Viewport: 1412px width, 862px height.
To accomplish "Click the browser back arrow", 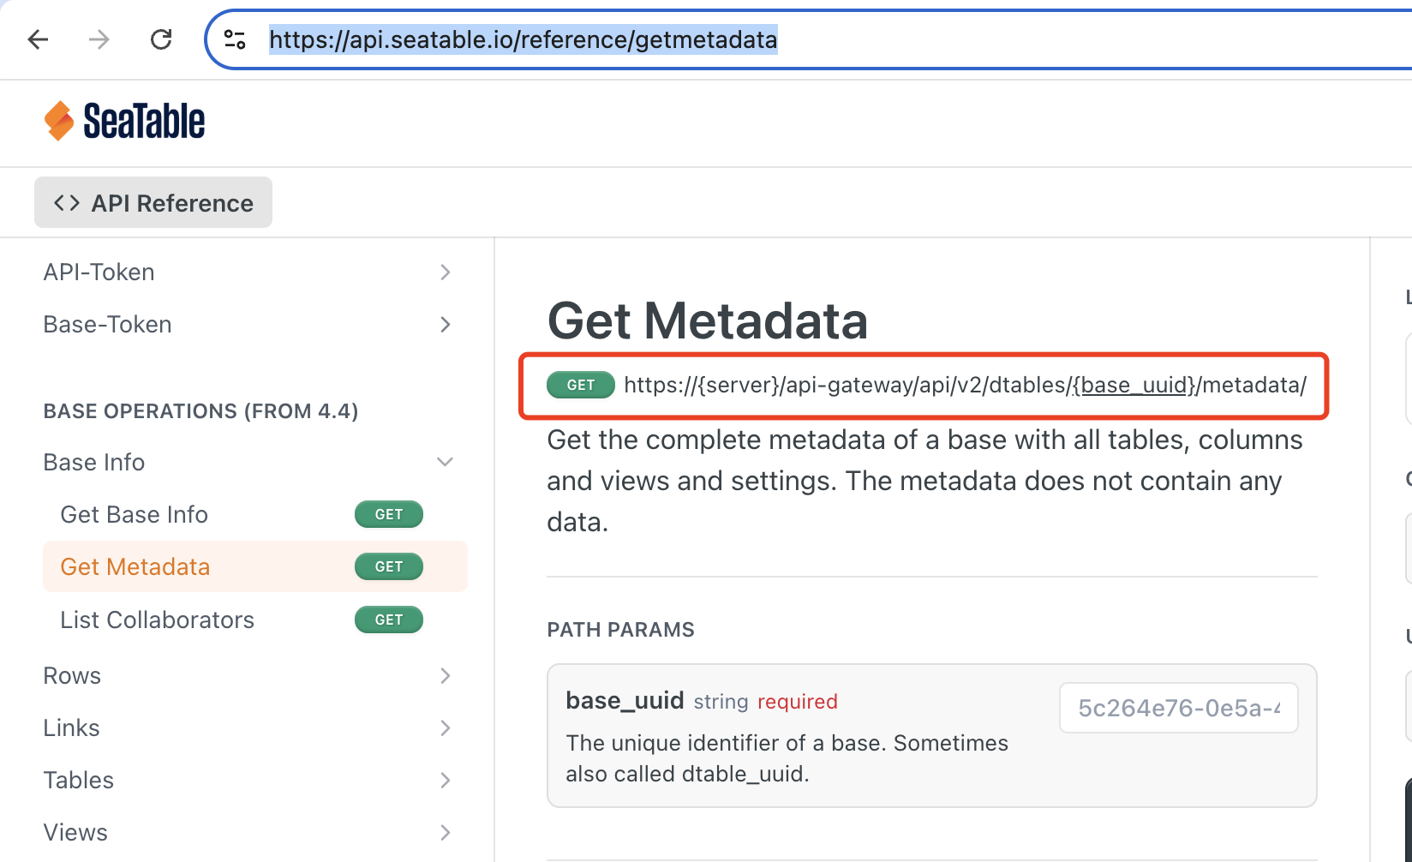I will click(x=39, y=39).
